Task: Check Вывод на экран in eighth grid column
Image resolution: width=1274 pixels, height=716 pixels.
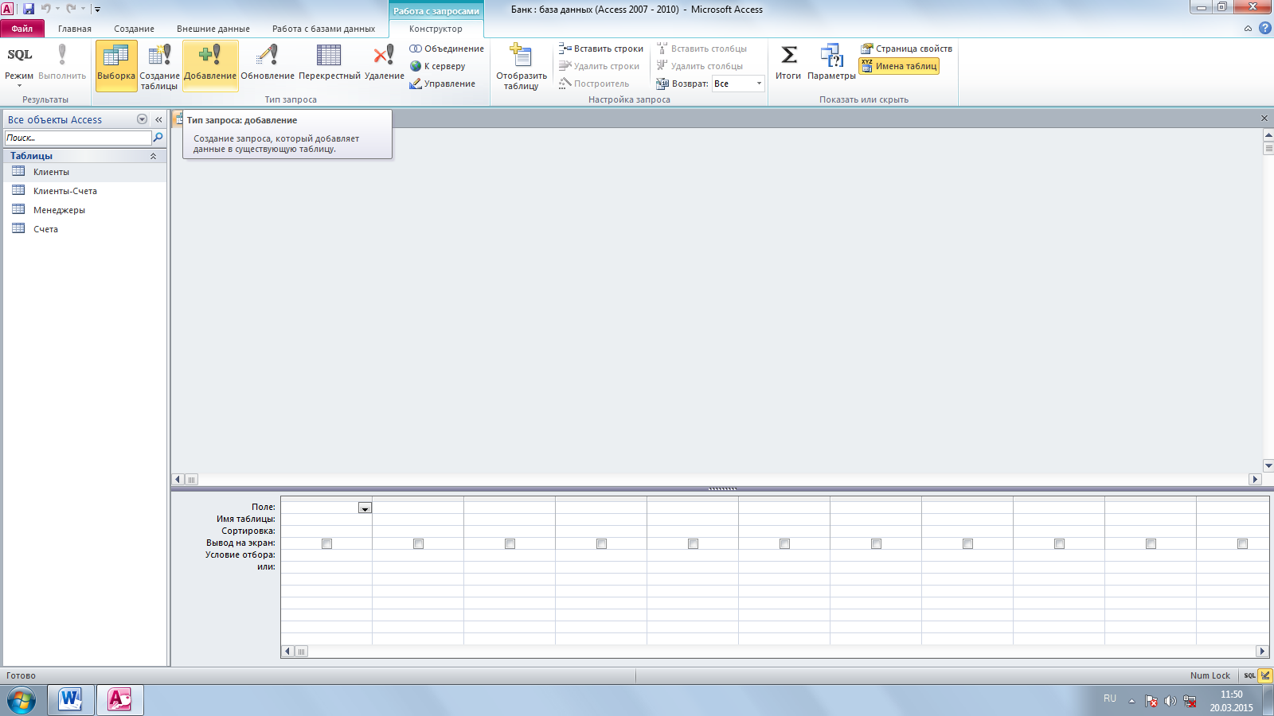Action: [x=967, y=544]
